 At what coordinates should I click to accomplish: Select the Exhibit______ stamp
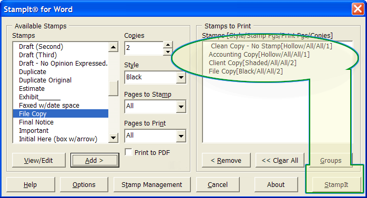pos(60,97)
